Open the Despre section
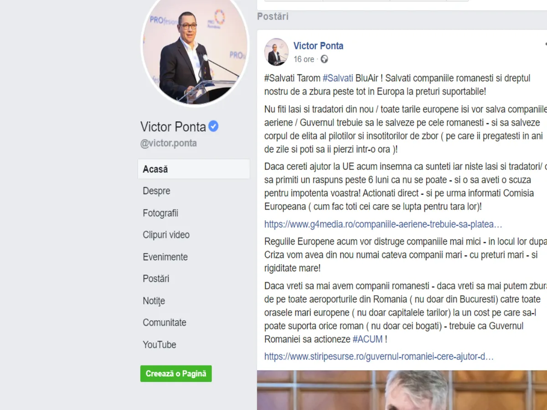This screenshot has height=410, width=547. click(156, 191)
